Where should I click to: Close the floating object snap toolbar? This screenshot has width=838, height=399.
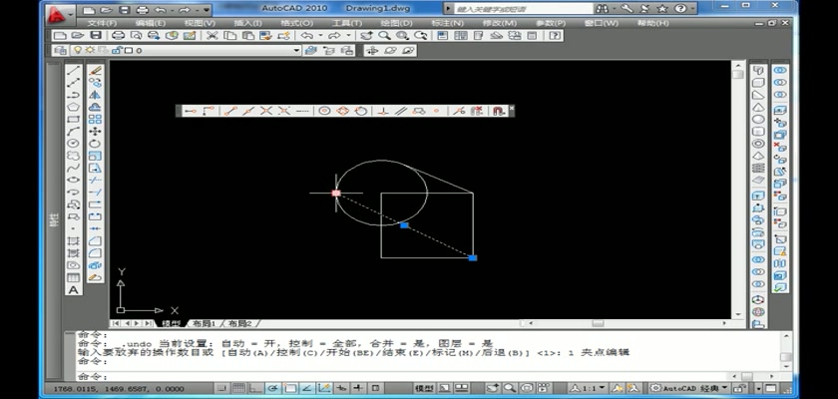click(512, 108)
